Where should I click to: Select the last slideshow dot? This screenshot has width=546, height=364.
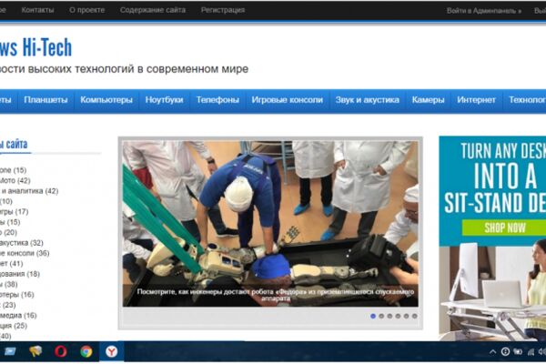415,316
